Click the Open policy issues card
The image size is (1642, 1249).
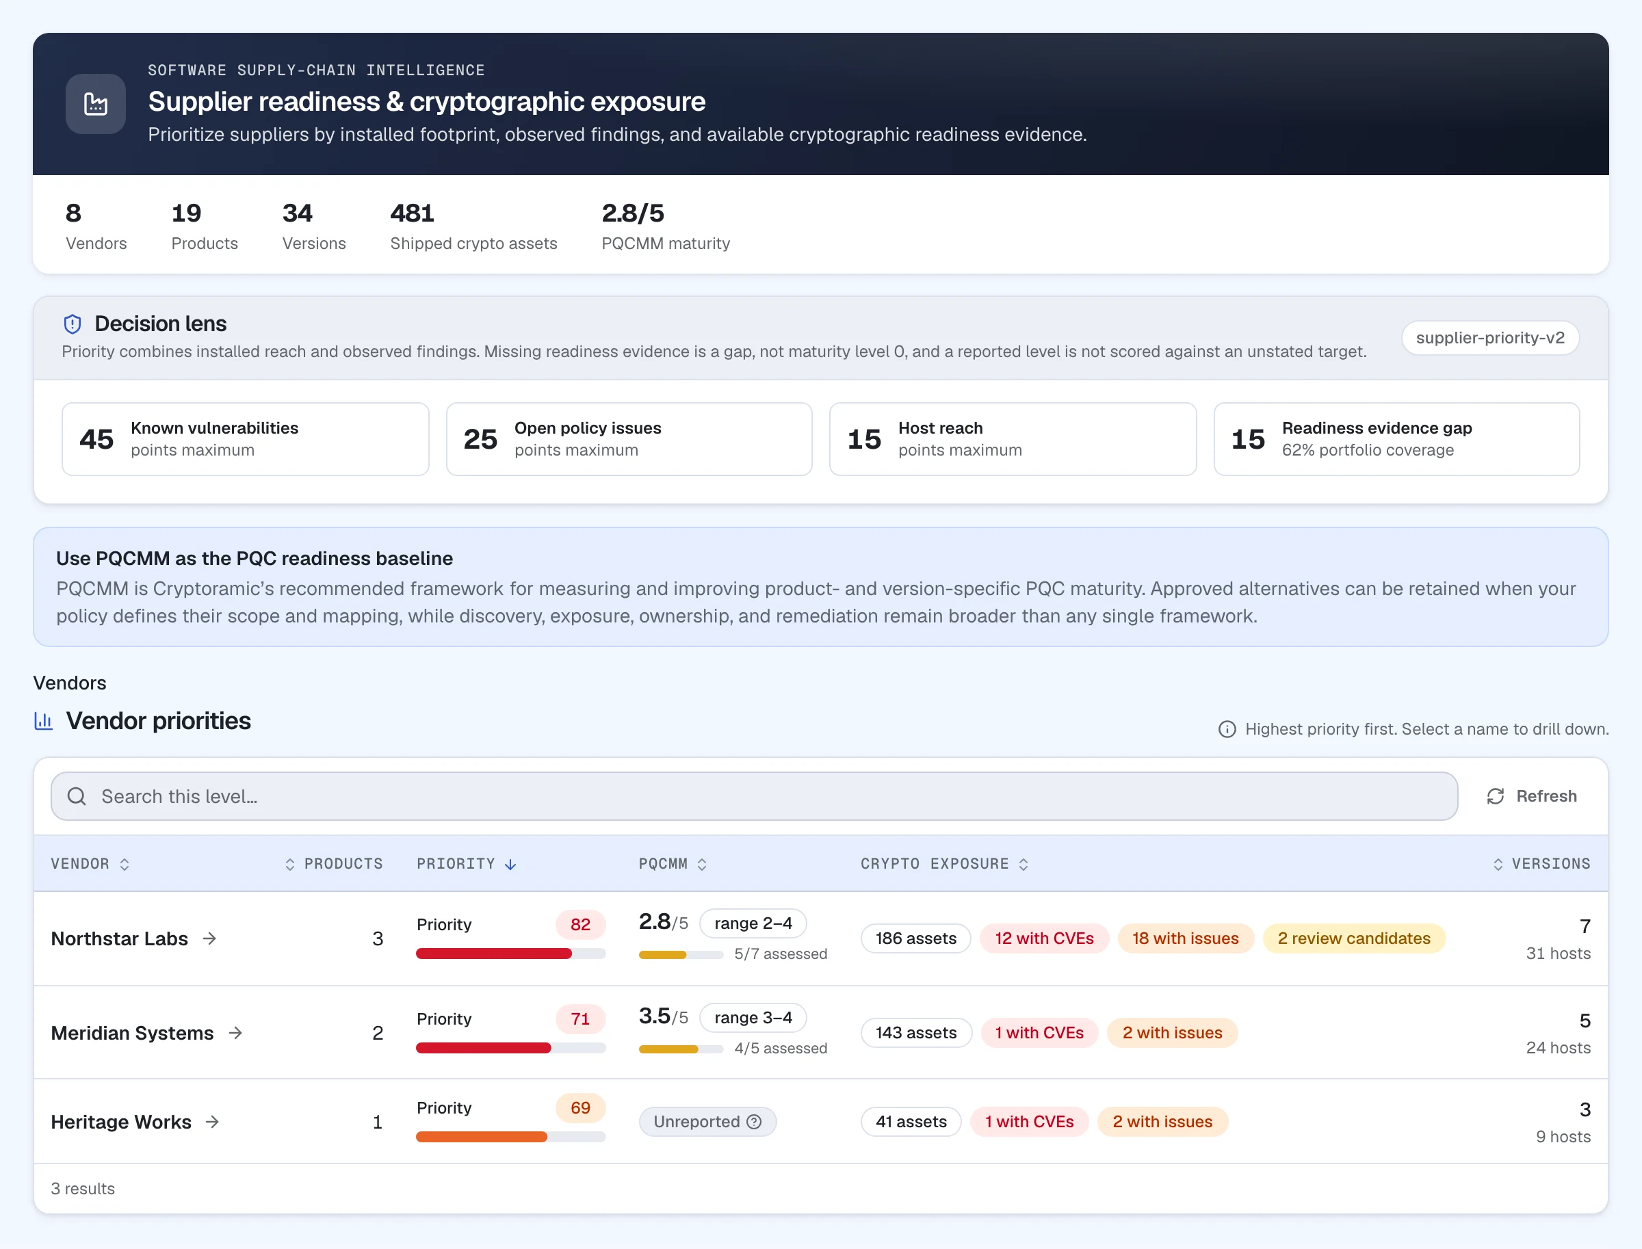[629, 438]
